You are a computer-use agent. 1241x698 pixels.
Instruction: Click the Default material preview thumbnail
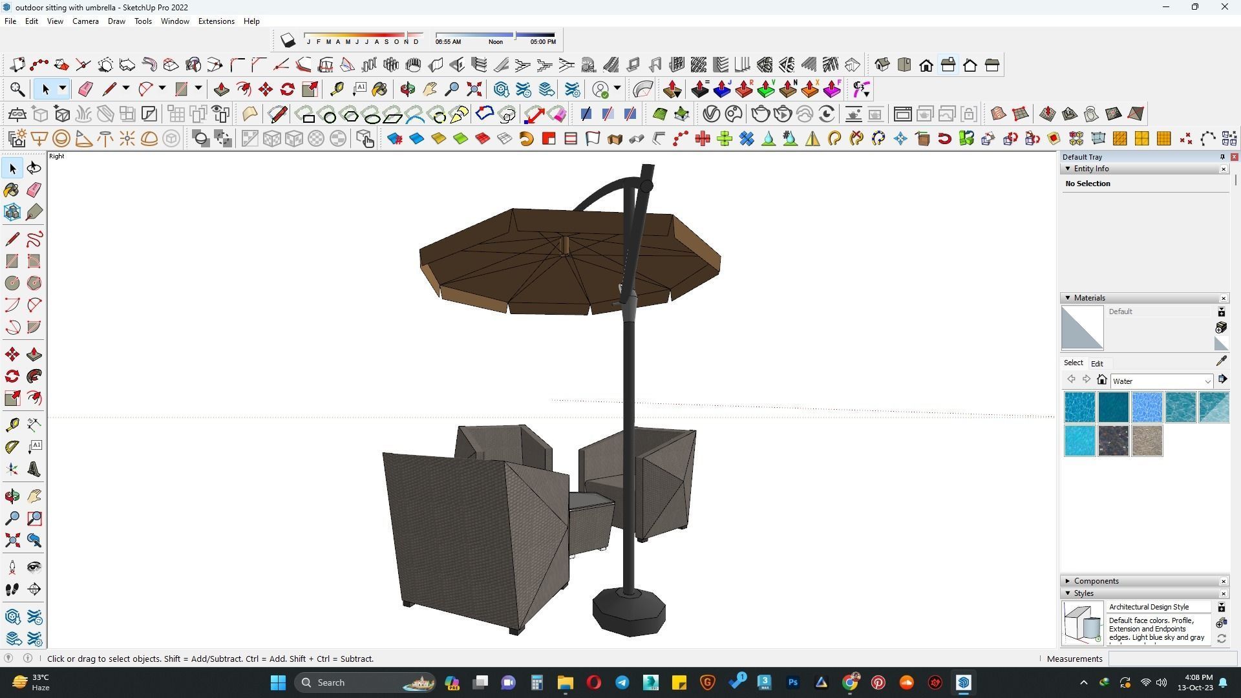coord(1083,328)
